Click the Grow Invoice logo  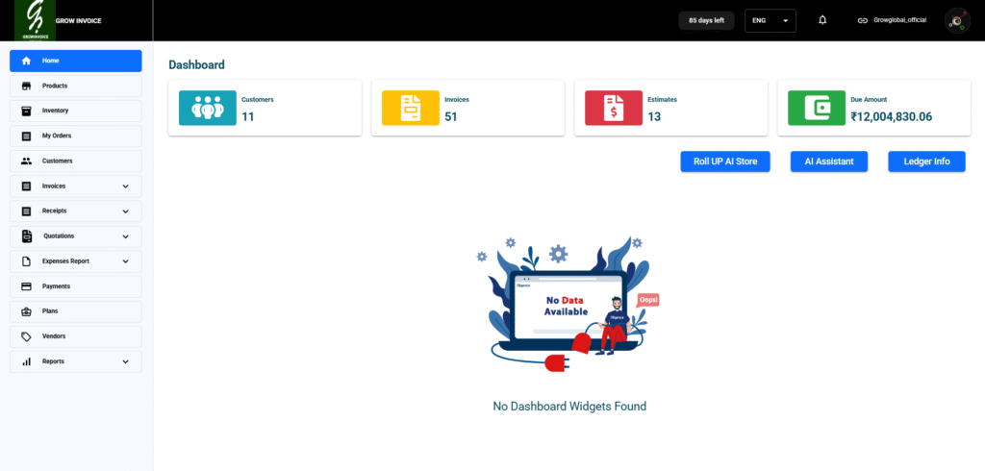coord(35,20)
